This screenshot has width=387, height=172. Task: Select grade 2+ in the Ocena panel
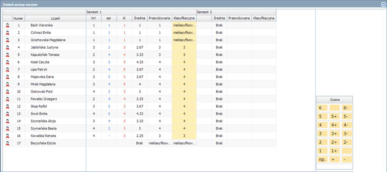pos(334,142)
